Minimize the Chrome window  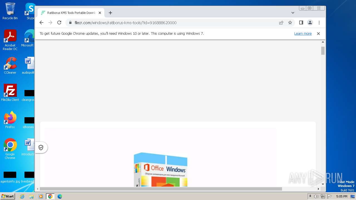pyautogui.click(x=302, y=8)
